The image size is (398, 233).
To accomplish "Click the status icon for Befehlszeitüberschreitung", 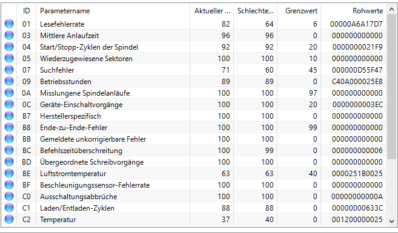I will (9, 150).
